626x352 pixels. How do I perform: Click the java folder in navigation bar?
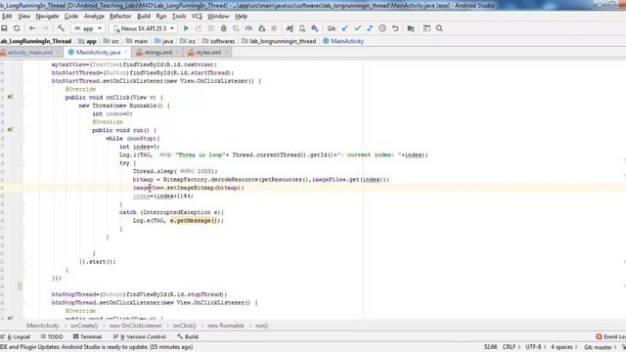click(163, 41)
